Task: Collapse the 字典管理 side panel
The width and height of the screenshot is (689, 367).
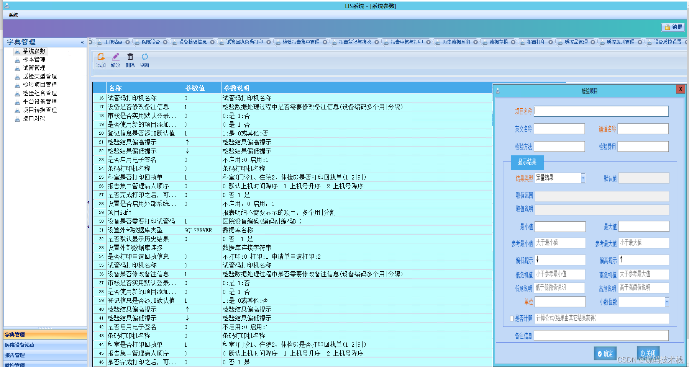Action: pyautogui.click(x=82, y=42)
